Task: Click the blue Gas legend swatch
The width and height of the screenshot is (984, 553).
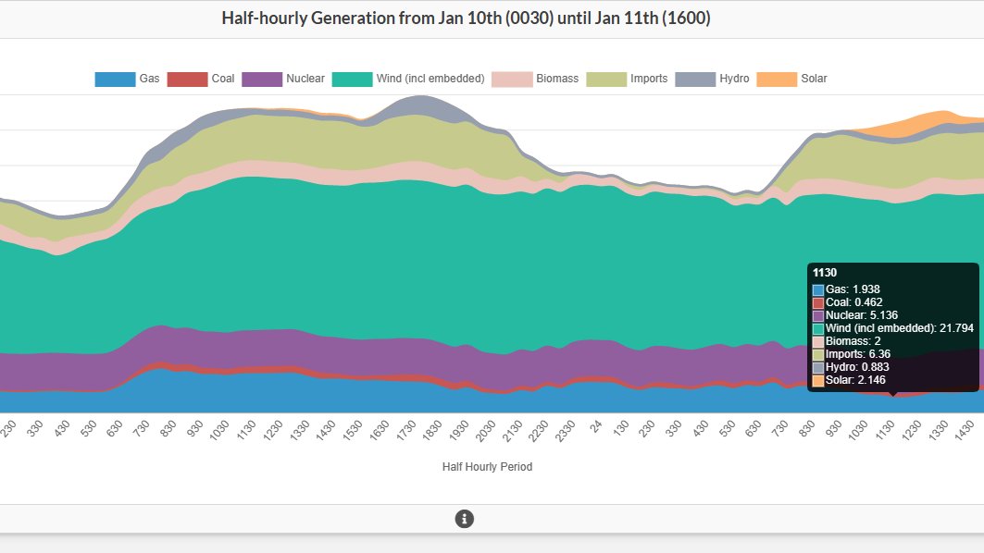Action: pos(115,79)
